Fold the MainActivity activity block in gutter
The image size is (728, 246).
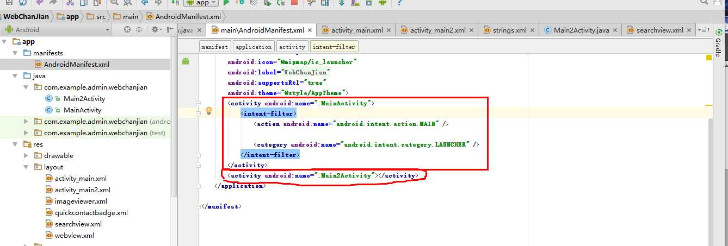click(x=199, y=103)
